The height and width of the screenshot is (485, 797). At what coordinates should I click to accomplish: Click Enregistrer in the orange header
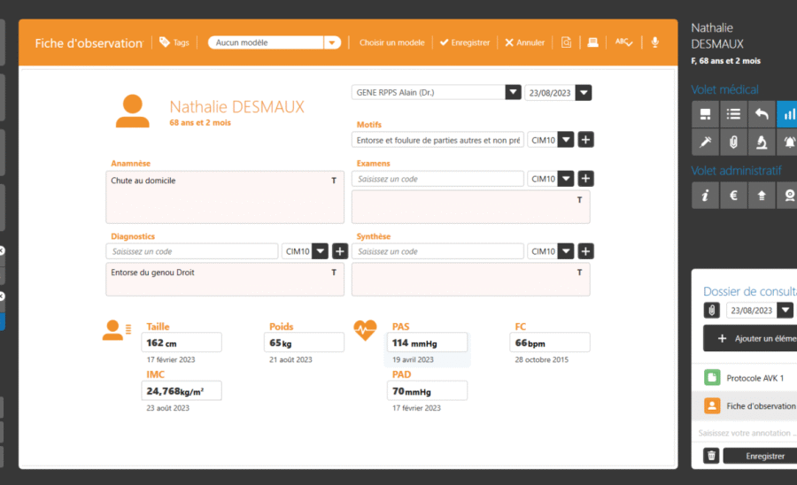tap(465, 42)
